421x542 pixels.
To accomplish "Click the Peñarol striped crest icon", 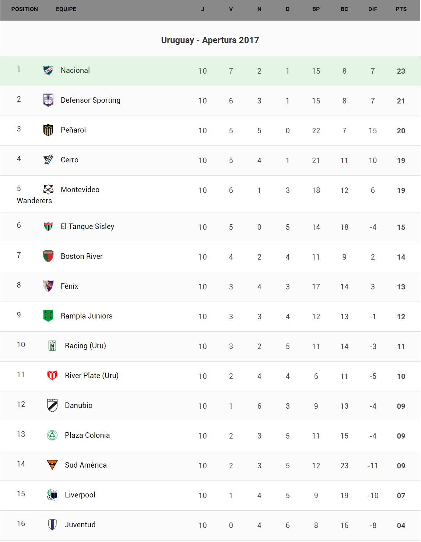I will [x=48, y=130].
